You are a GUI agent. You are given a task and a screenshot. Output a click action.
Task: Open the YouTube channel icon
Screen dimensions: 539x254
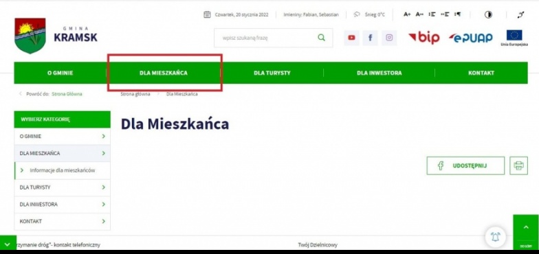pyautogui.click(x=351, y=38)
